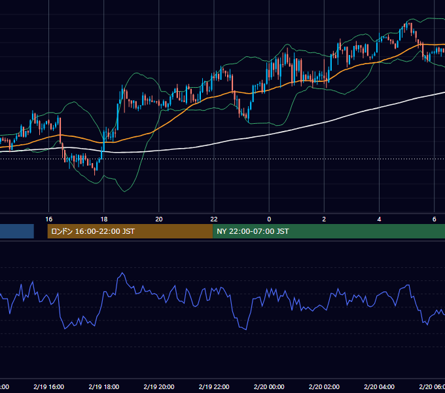Click the 0 hour label on price chart

[x=269, y=219]
